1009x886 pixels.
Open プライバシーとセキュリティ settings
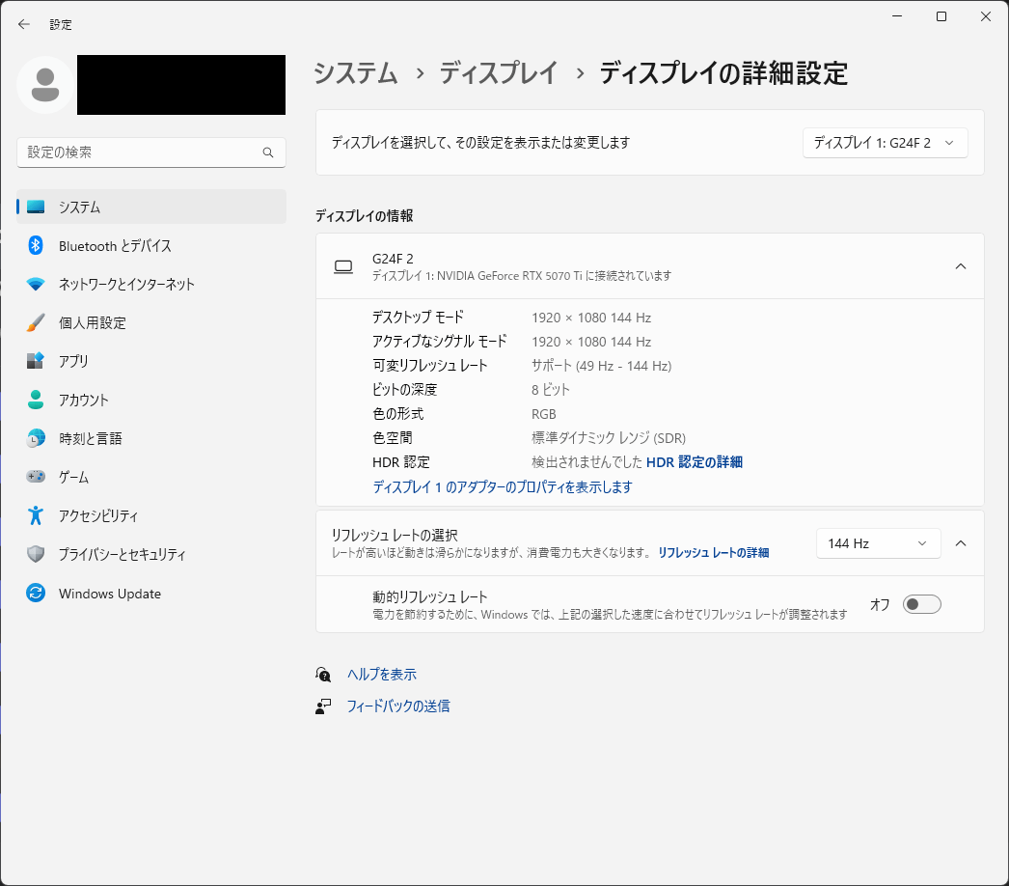pyautogui.click(x=151, y=554)
